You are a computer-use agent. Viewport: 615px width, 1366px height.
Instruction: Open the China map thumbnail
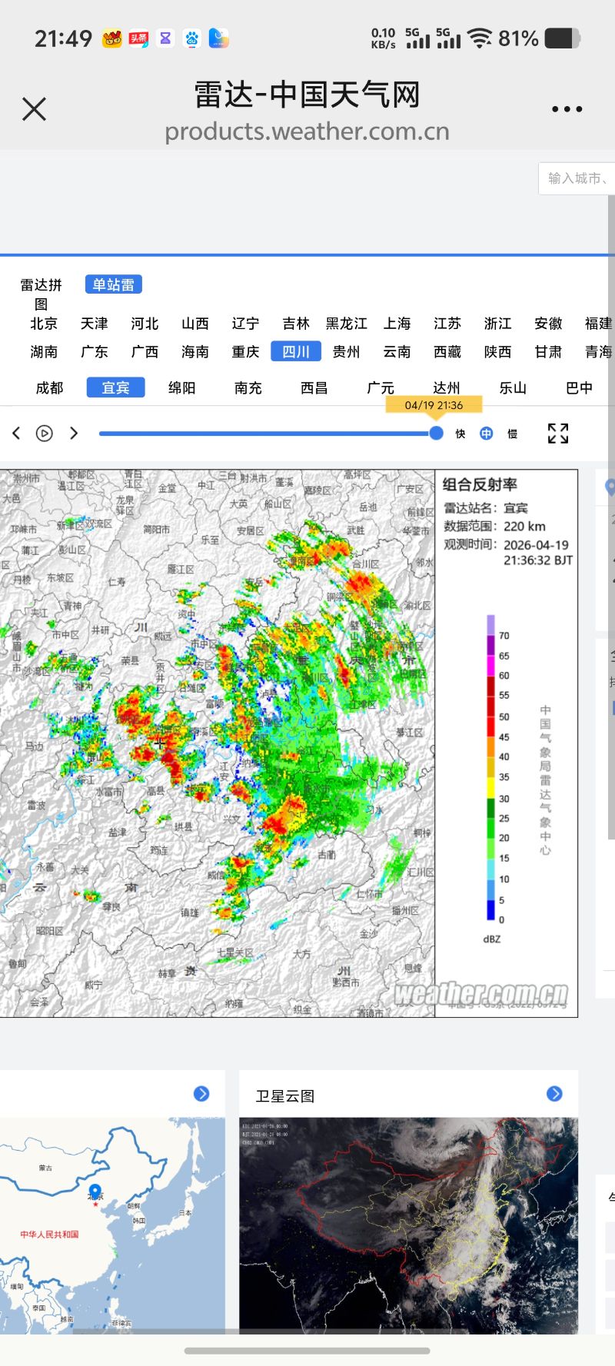[x=112, y=1225]
